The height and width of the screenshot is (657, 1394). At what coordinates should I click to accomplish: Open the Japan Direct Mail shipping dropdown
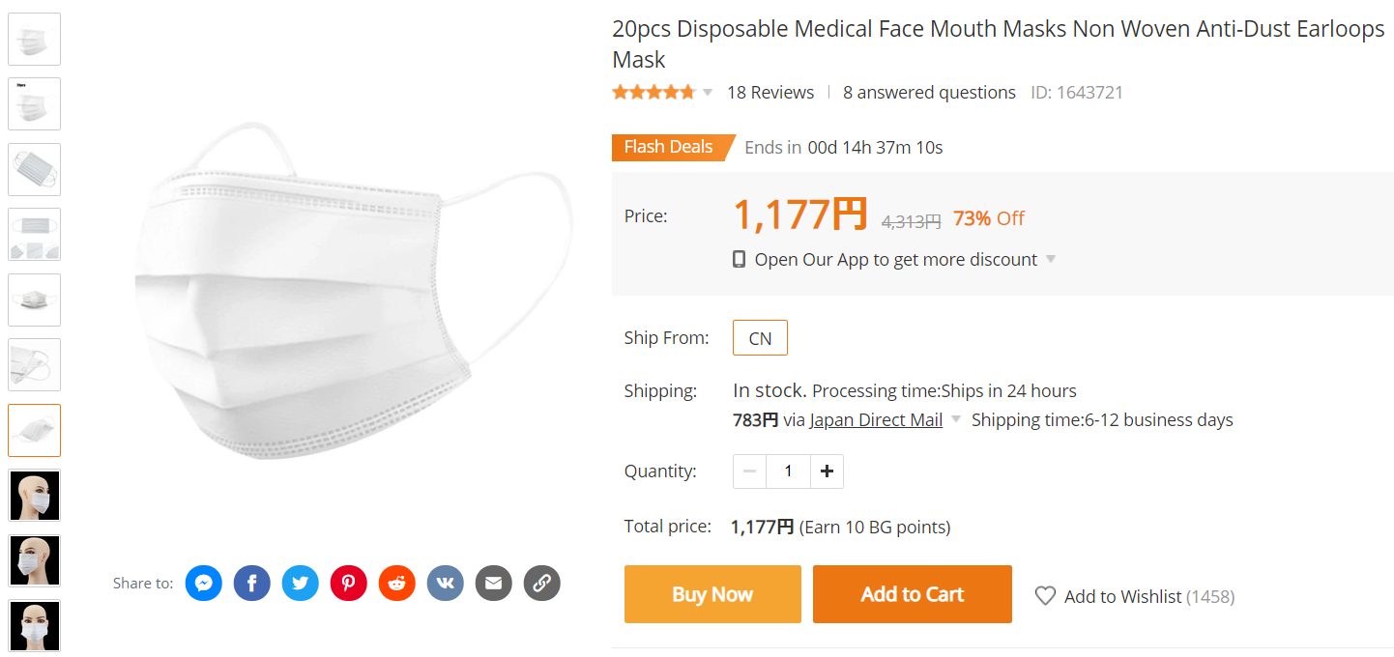click(x=956, y=420)
